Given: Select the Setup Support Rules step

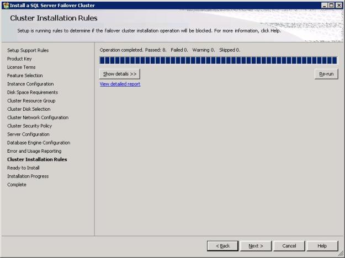Looking at the screenshot, I should [x=28, y=50].
